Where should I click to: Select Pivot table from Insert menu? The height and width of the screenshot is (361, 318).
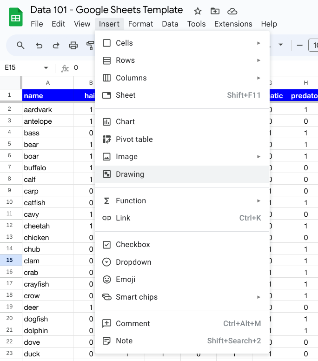pyautogui.click(x=134, y=139)
